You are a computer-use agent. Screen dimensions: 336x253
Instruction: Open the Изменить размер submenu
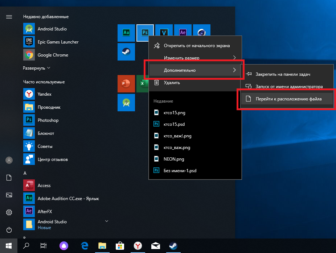(195, 58)
